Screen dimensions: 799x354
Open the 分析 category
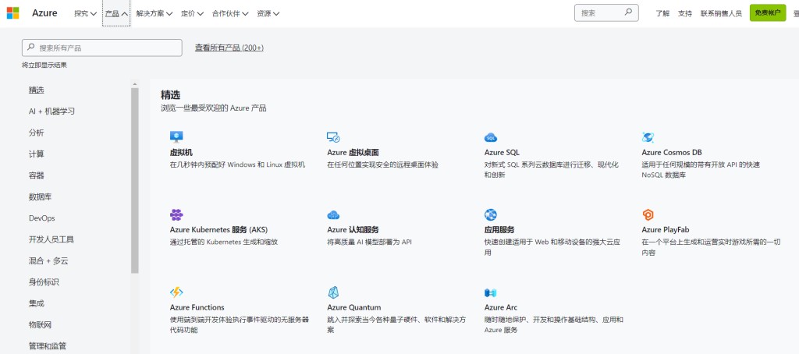37,133
